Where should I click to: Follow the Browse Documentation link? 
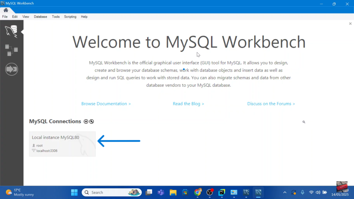pos(106,104)
